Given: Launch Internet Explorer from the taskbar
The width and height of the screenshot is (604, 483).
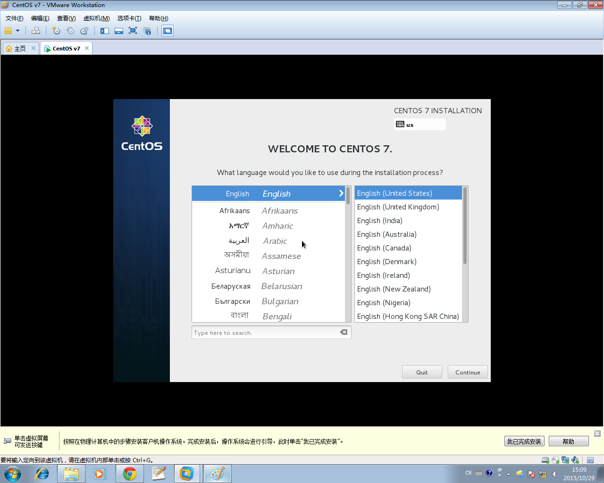Looking at the screenshot, I should click(42, 474).
